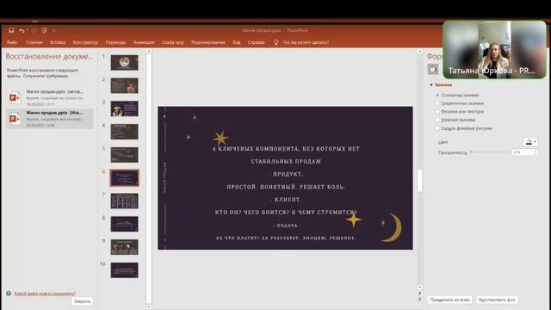Select slide 4 thumbnail
The height and width of the screenshot is (310, 551).
pyautogui.click(x=124, y=132)
